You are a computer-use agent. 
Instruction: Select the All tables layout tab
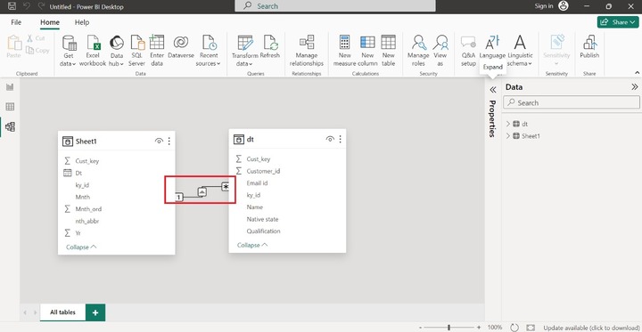(x=62, y=312)
